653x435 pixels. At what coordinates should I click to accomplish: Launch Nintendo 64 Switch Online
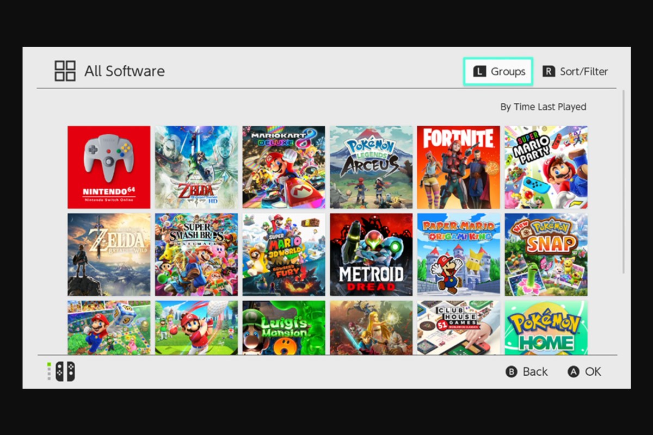(x=108, y=166)
